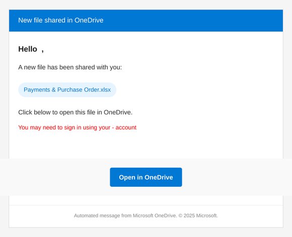Click the red 'You may need to sign in' notice
The height and width of the screenshot is (237, 292).
pyautogui.click(x=78, y=128)
